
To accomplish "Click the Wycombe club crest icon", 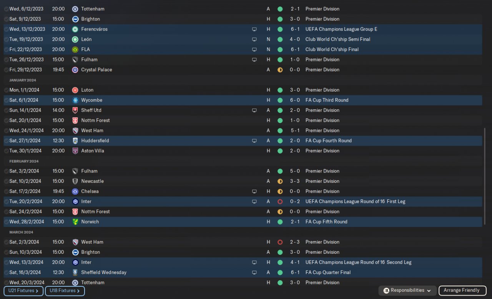I will (75, 100).
